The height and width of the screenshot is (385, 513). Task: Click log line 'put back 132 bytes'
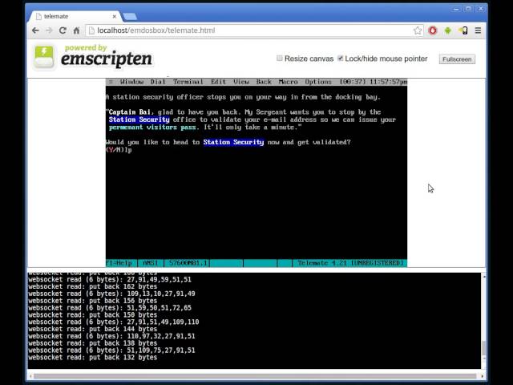pos(93,358)
